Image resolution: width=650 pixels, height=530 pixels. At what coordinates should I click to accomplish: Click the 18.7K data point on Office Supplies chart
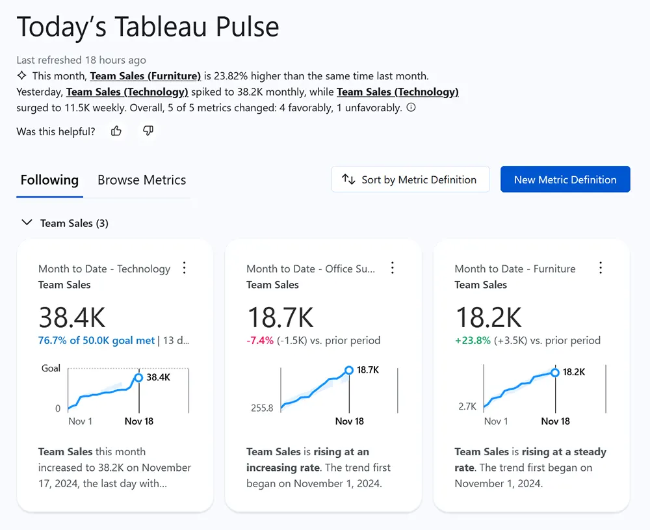[349, 370]
